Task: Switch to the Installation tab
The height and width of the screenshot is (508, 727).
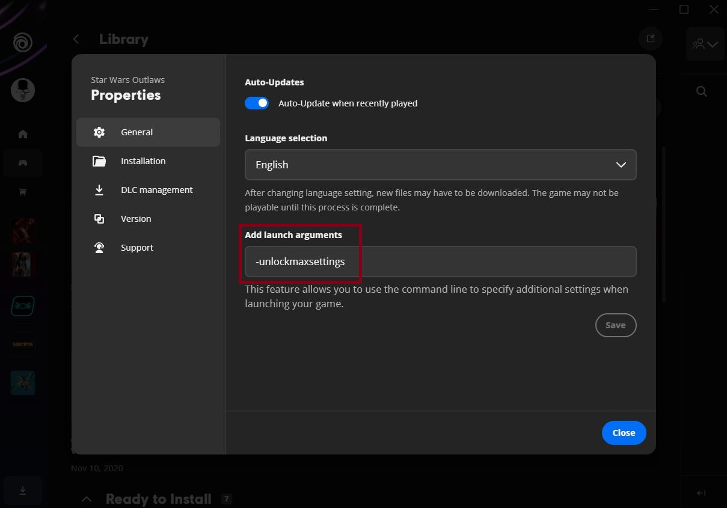Action: [148, 161]
